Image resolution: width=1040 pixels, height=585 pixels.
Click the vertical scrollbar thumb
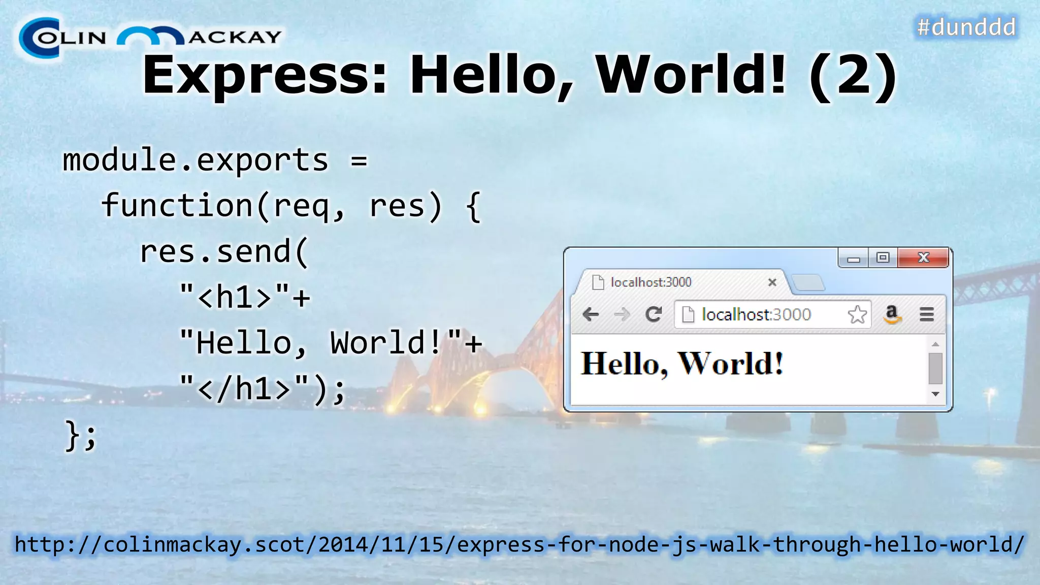tap(935, 369)
